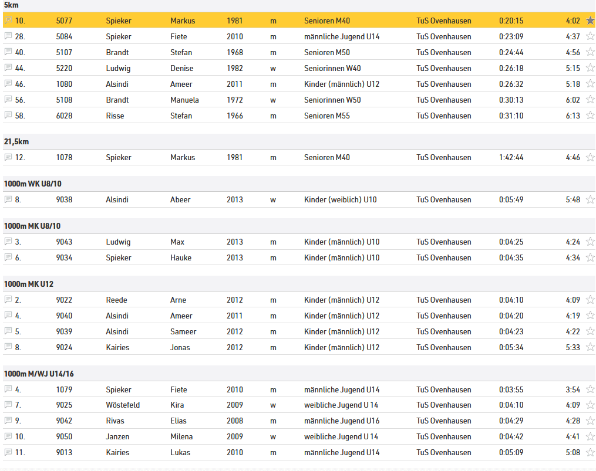Screen dimensions: 596x471
Task: Star bib 1079 Fiete Spieker's 1000m result
Action: tap(590, 389)
